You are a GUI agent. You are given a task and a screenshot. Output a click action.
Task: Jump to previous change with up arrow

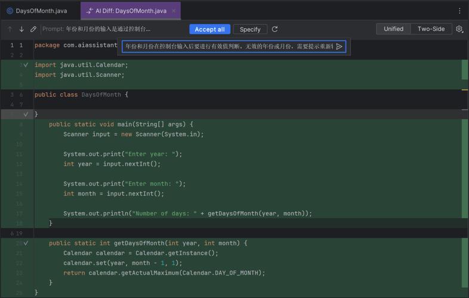pyautogui.click(x=10, y=29)
